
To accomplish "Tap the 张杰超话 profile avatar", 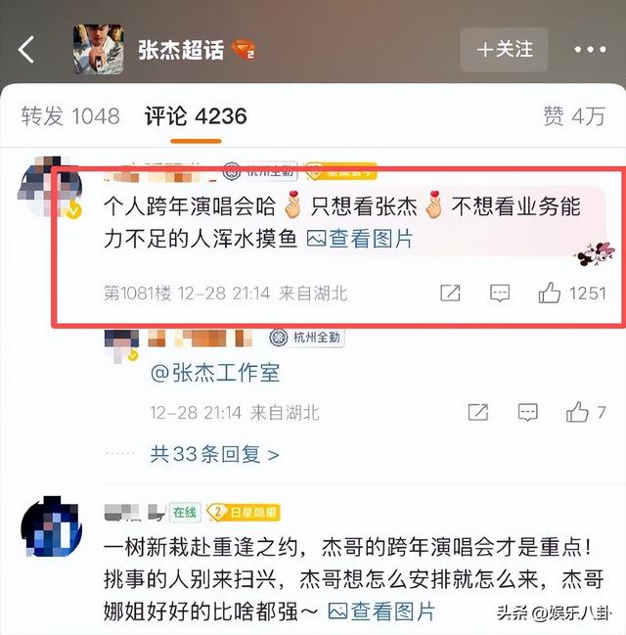I will 99,49.
